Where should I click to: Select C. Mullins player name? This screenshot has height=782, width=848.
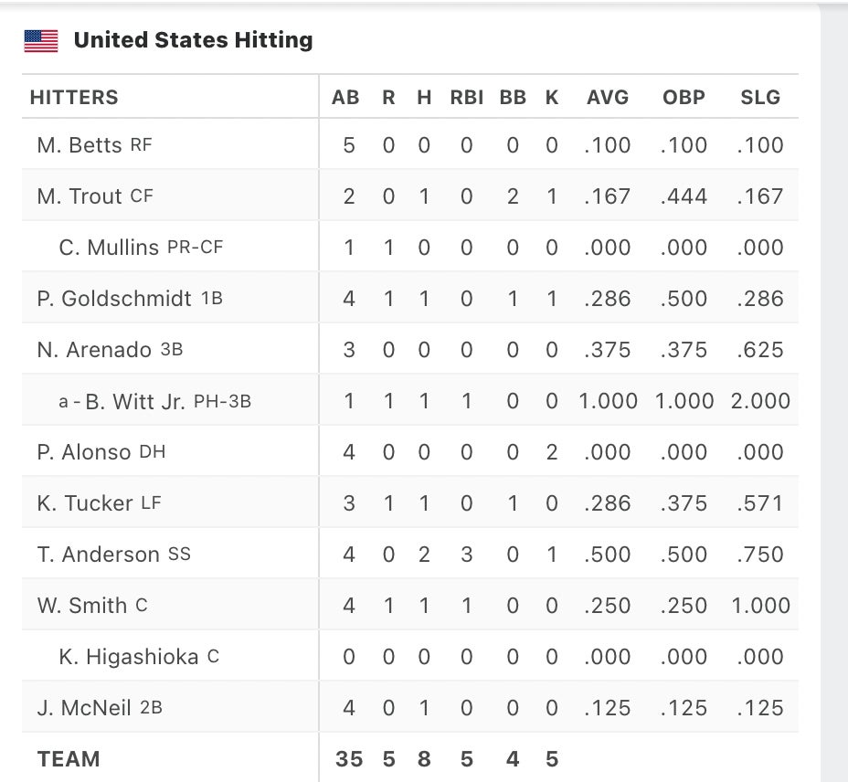pos(110,248)
